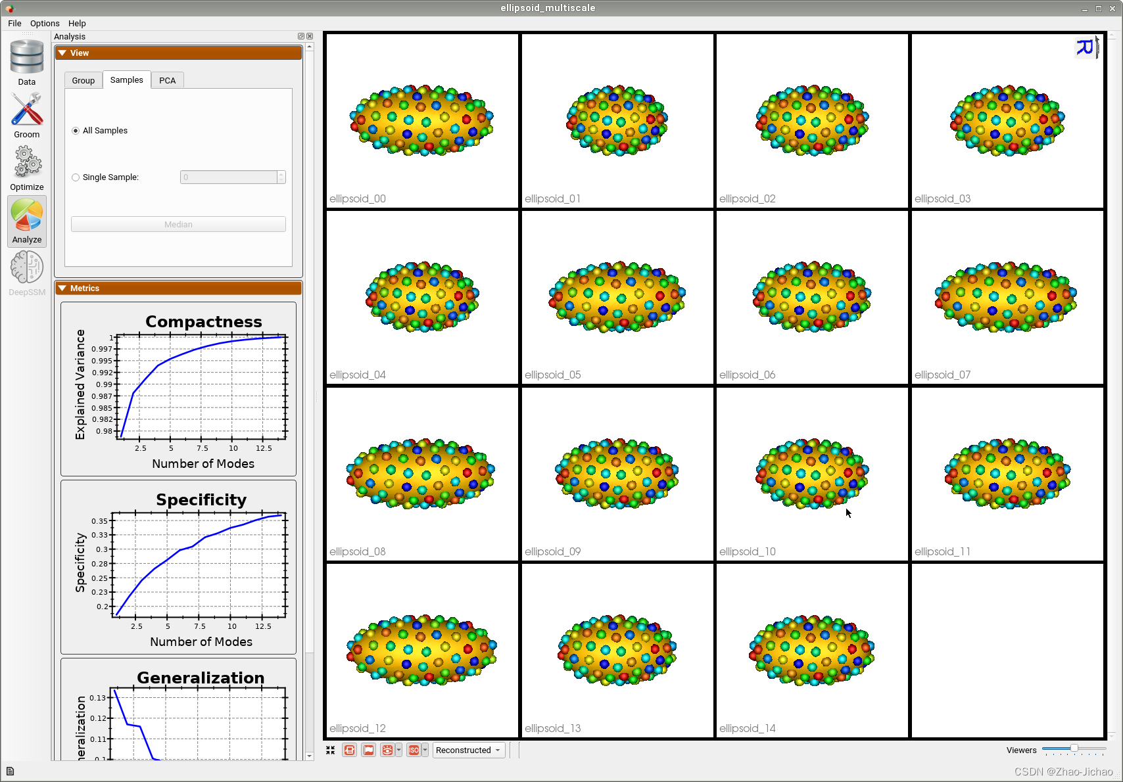Click the Median button
The width and height of the screenshot is (1123, 782).
pos(178,224)
